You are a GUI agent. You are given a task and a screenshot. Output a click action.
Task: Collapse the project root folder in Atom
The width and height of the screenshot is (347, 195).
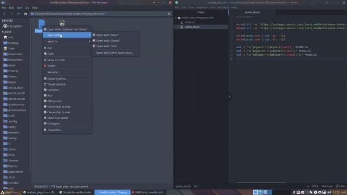point(176,18)
